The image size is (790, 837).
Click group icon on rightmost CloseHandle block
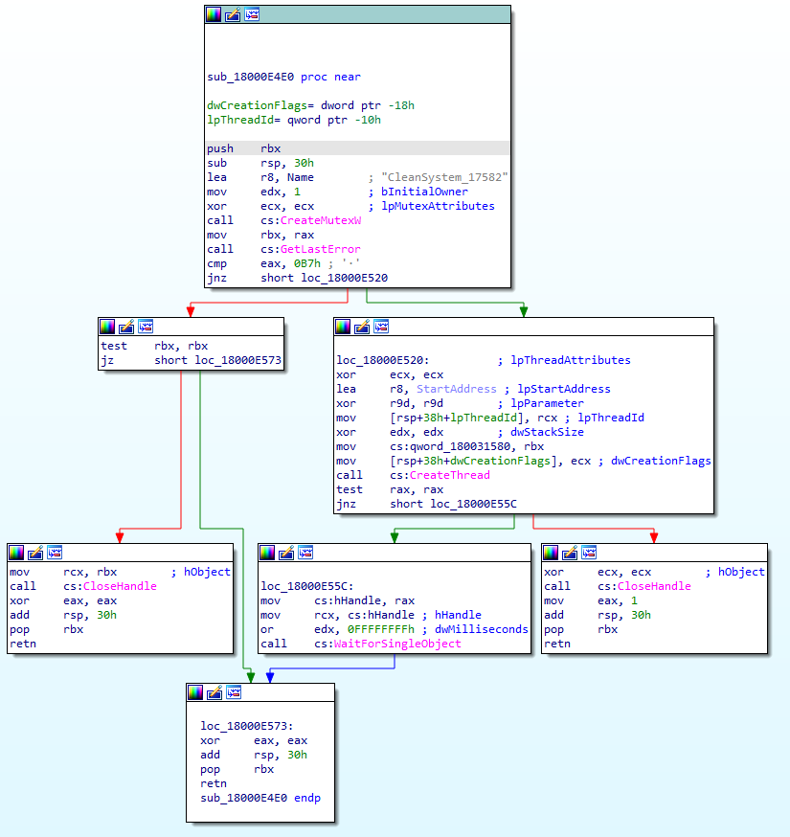[589, 553]
